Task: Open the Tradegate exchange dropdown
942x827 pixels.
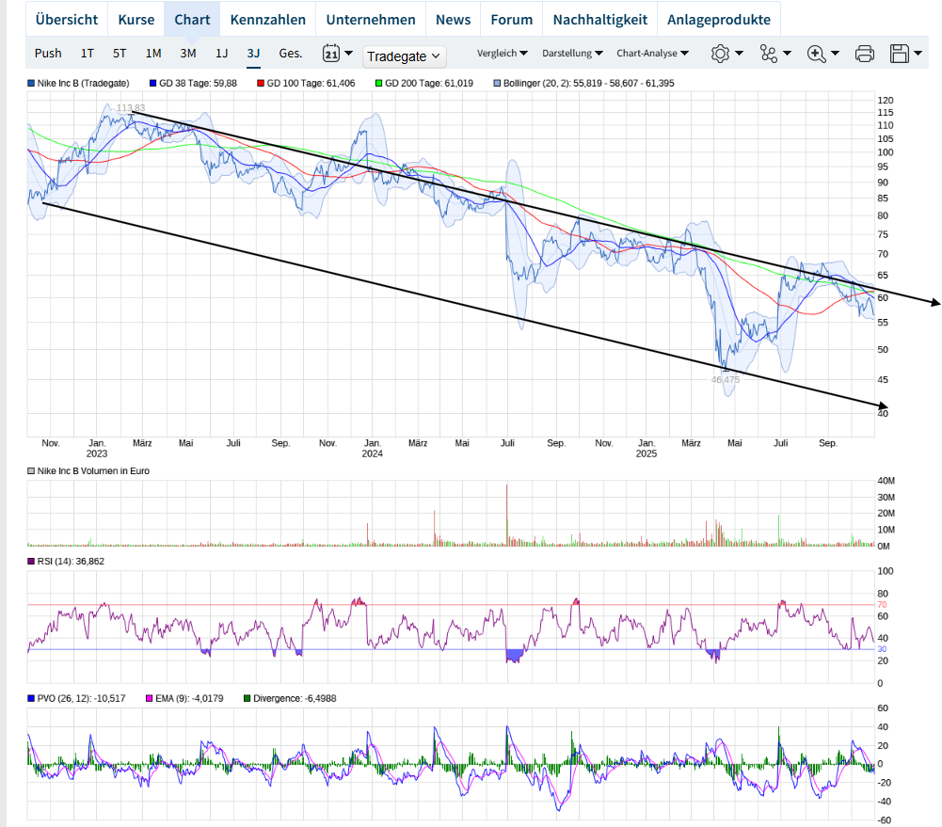Action: [x=404, y=56]
